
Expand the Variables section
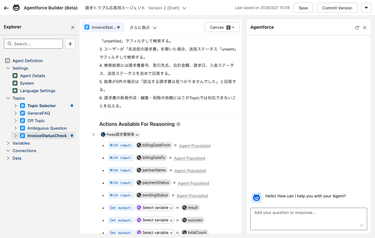click(21, 143)
